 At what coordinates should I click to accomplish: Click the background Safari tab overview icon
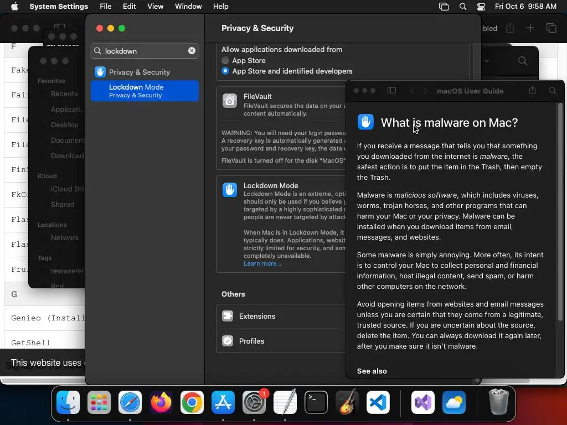[551, 28]
